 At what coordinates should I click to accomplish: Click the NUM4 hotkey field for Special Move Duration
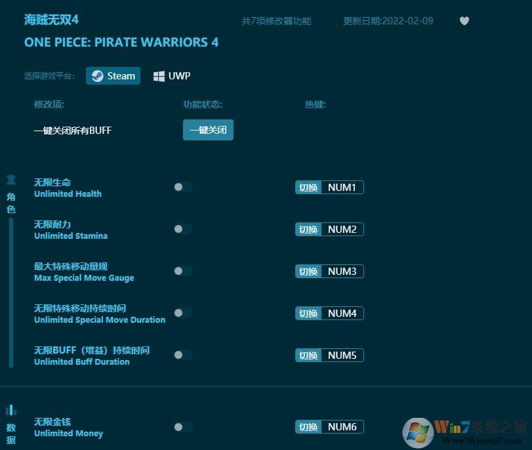tap(341, 313)
